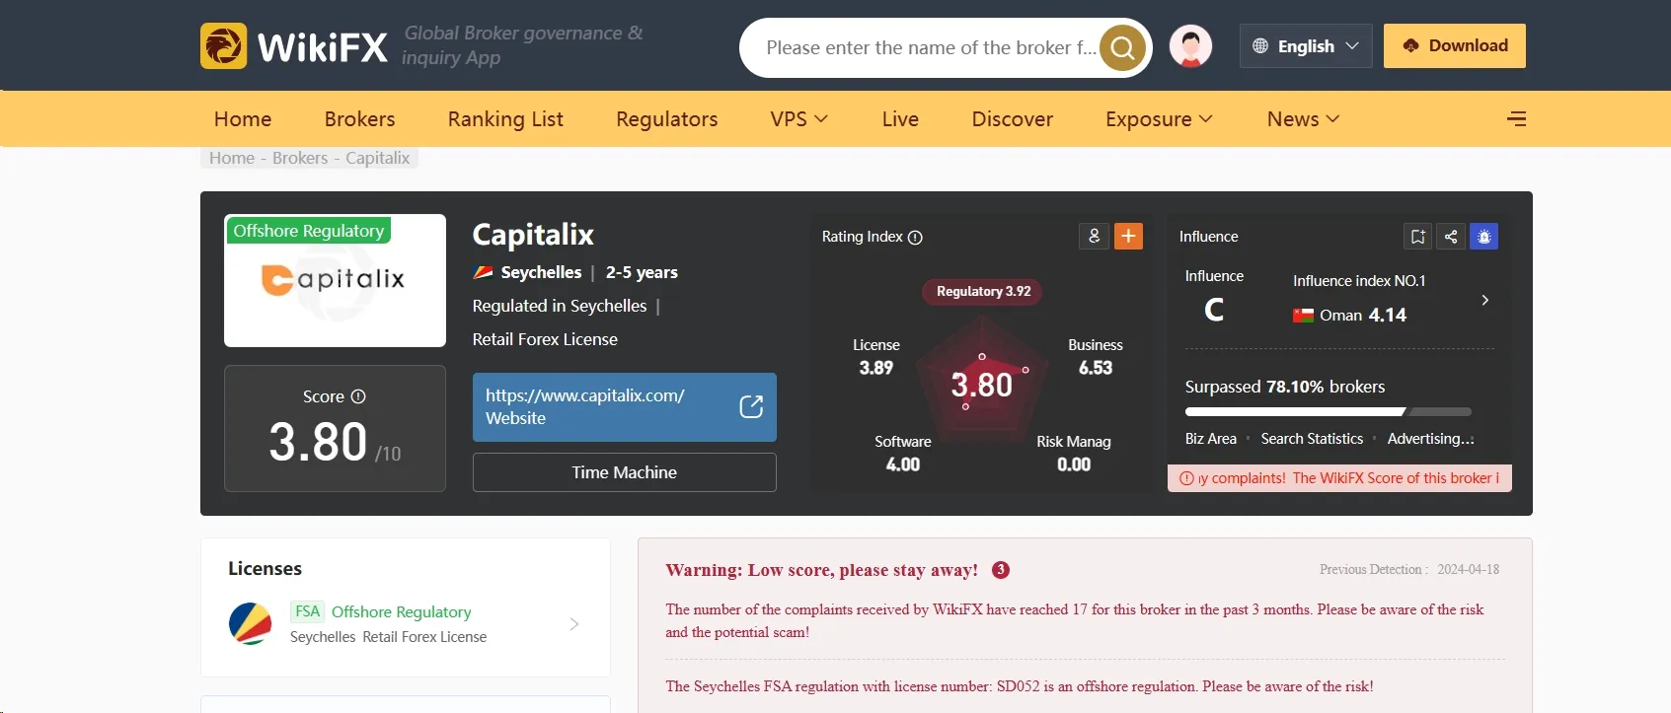This screenshot has width=1671, height=713.
Task: Click the complaints notice banner
Action: coord(1339,478)
